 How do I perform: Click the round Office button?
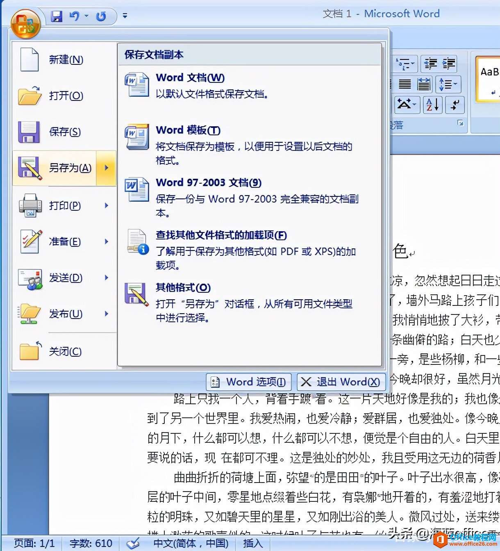click(25, 24)
